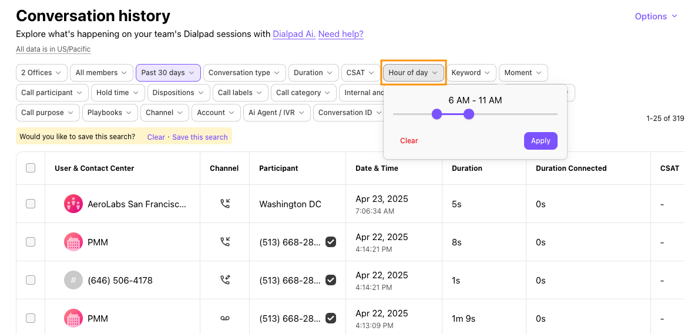Viewport: 698px width, 334px height.
Task: Open the Options menu
Action: (656, 16)
